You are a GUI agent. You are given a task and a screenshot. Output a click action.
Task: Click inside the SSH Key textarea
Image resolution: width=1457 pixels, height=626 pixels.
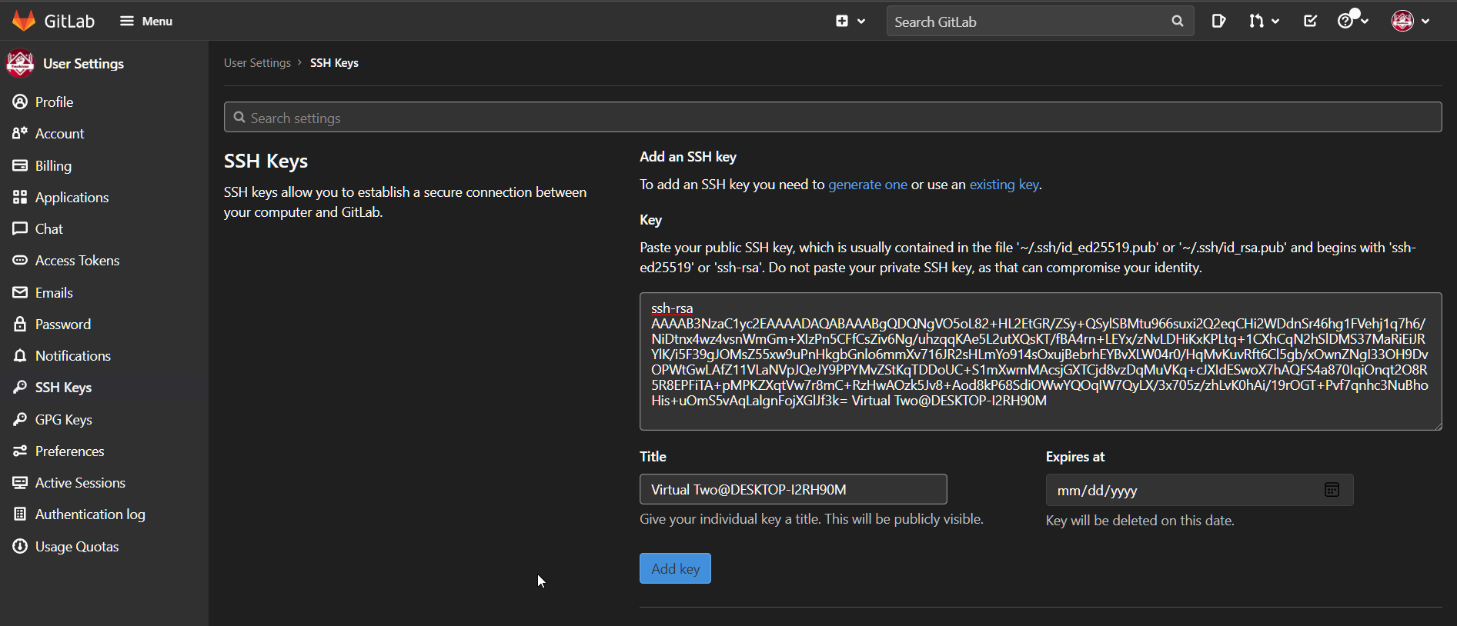(x=1041, y=361)
